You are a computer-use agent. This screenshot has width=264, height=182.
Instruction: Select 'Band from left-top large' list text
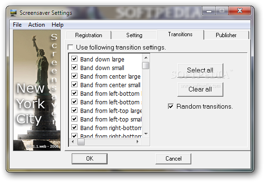pyautogui.click(x=111, y=111)
